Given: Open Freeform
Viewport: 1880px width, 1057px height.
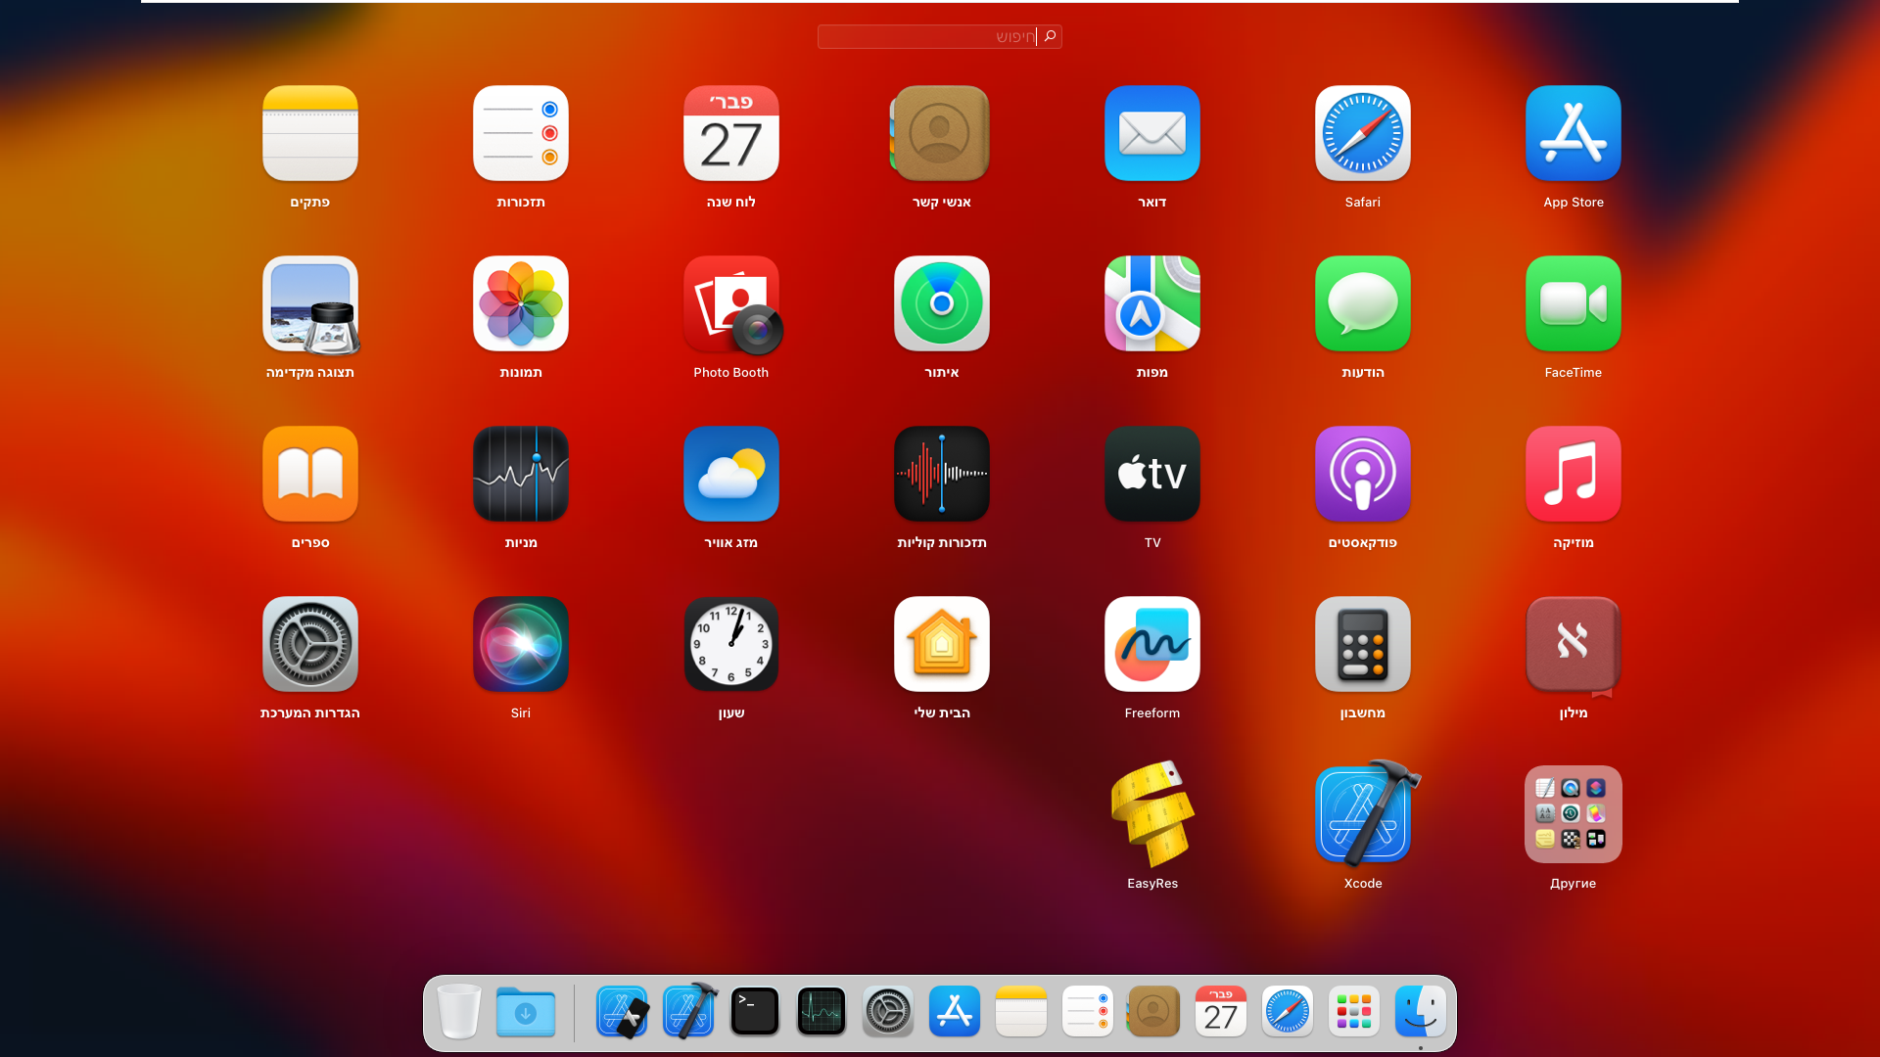Looking at the screenshot, I should click(x=1152, y=644).
